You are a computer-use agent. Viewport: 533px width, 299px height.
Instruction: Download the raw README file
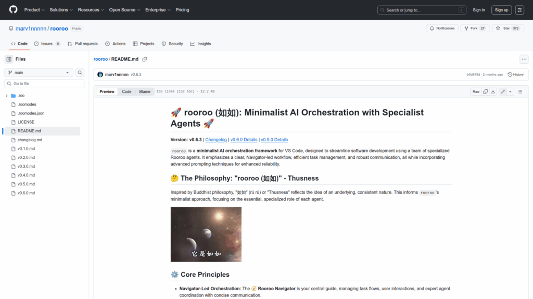(492, 91)
